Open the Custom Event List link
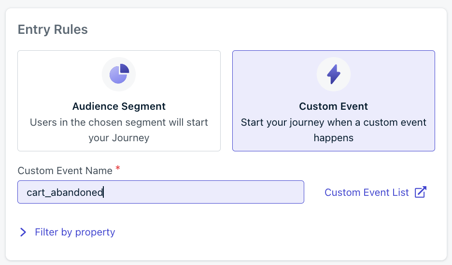Viewport: 452px width, 265px height. 367,192
